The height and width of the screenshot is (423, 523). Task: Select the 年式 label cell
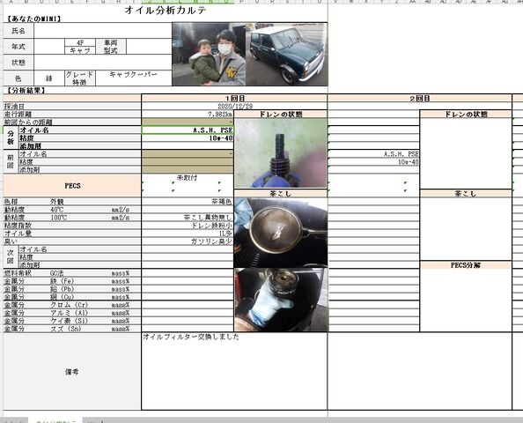(x=18, y=47)
